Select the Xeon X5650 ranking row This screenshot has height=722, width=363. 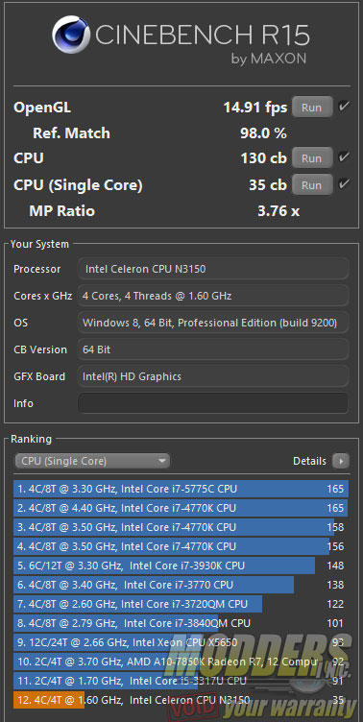[181, 642]
